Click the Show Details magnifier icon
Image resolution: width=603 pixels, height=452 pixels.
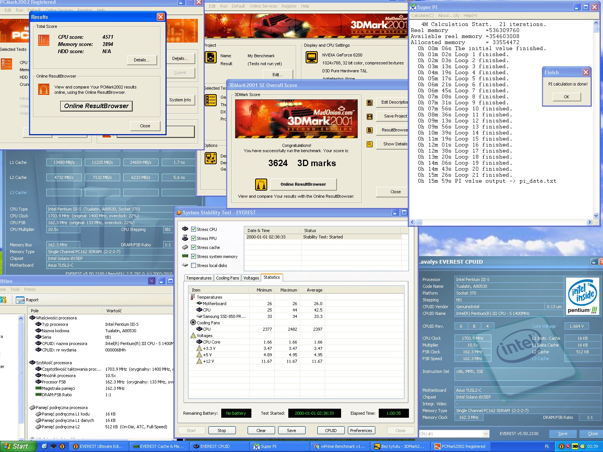370,144
